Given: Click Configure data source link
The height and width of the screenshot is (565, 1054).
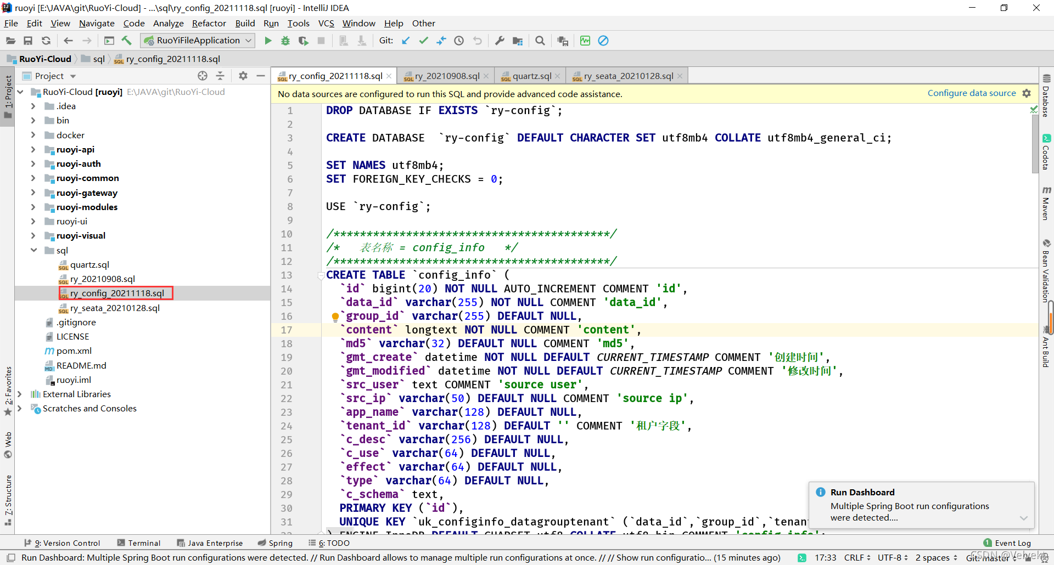Looking at the screenshot, I should pos(972,93).
